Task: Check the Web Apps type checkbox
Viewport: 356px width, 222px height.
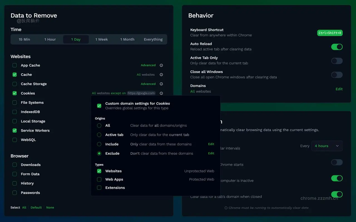Action: pos(99,179)
